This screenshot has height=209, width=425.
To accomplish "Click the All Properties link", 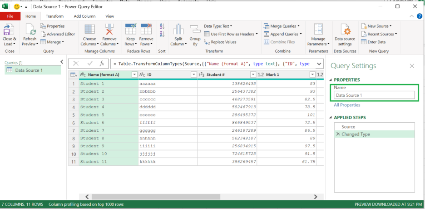I will click(x=347, y=105).
